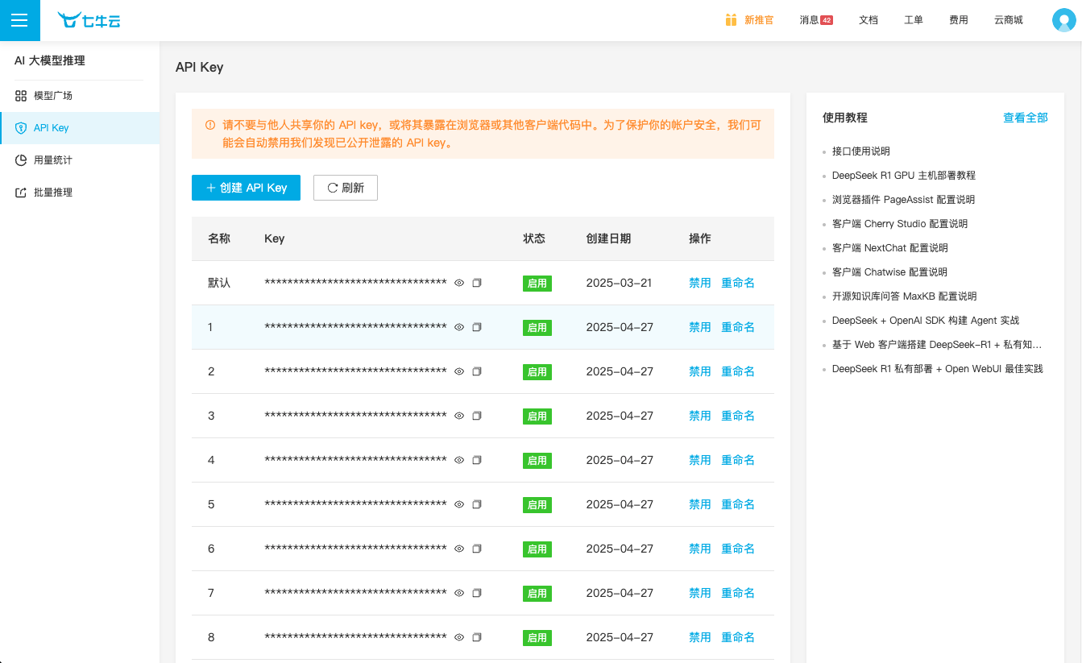Open tutorial 接口使用说明
Viewport: 1082px width, 663px height.
(x=861, y=151)
